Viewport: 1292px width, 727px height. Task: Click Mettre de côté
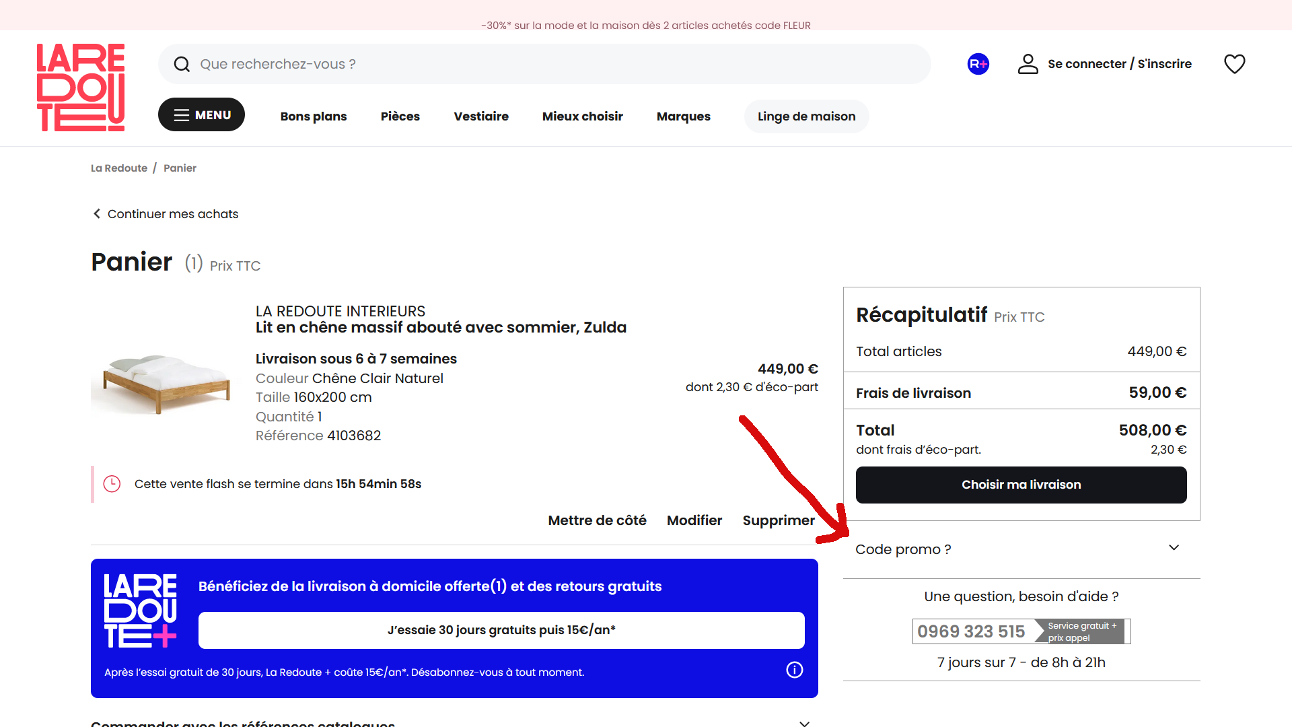tap(597, 520)
